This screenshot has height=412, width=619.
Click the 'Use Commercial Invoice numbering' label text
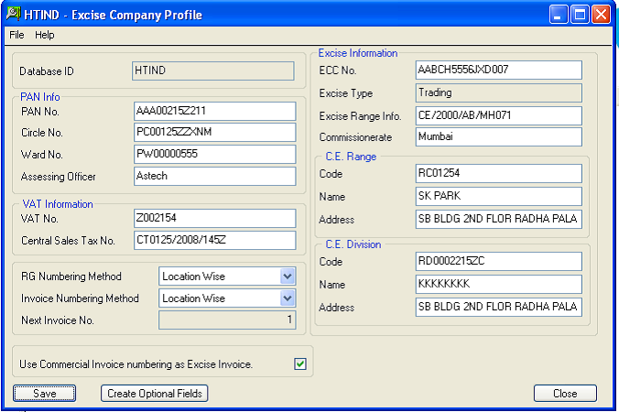(x=136, y=363)
